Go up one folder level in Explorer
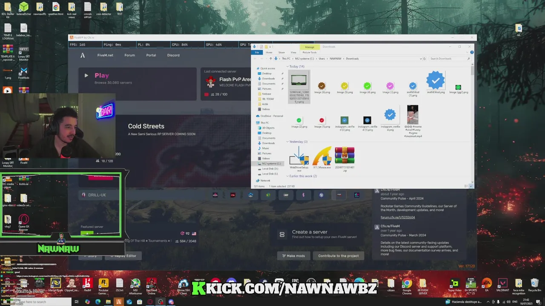Screen dimensions: 545x306 pyautogui.click(x=270, y=59)
